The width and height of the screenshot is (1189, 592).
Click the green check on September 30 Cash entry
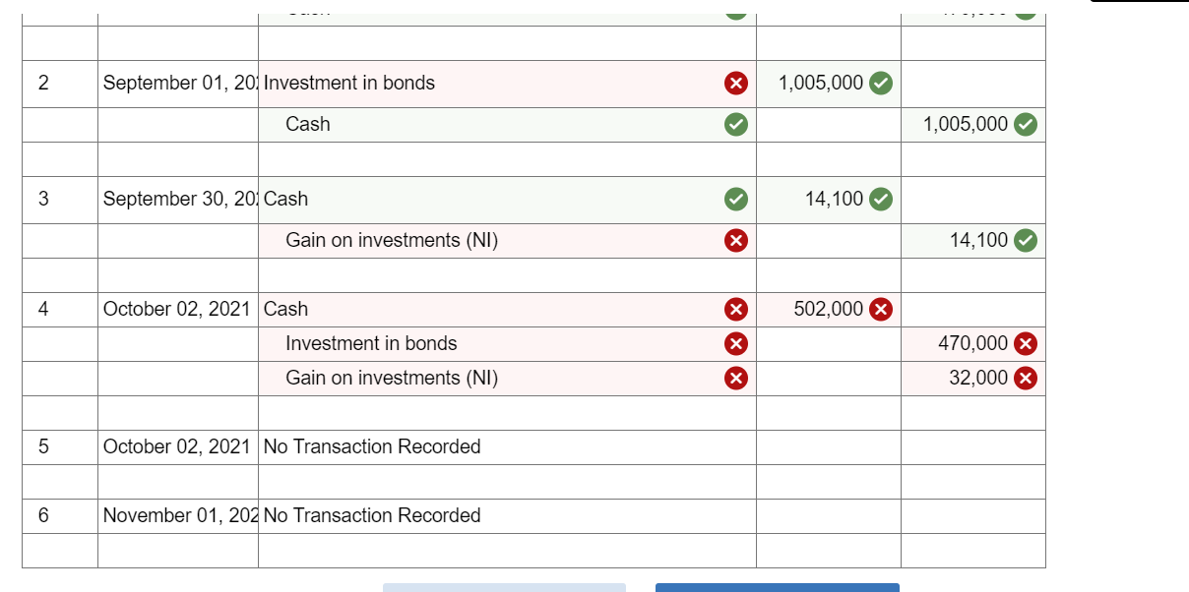[735, 199]
